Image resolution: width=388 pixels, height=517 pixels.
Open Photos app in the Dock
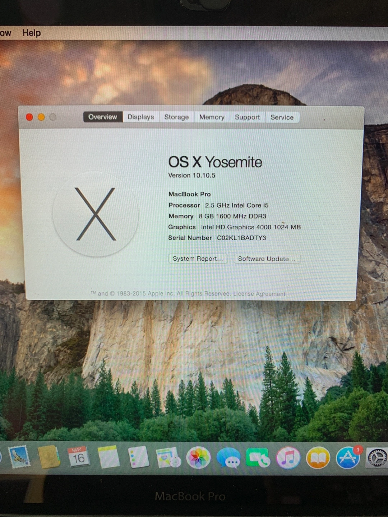(198, 457)
